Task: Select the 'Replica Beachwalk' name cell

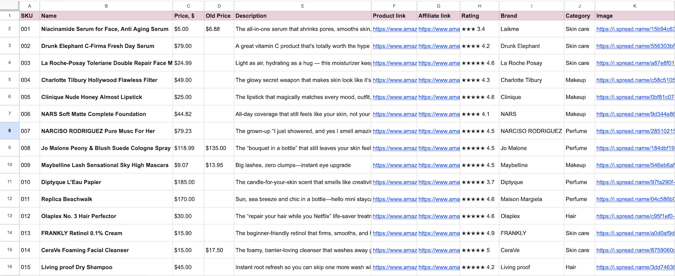Action: click(x=106, y=199)
